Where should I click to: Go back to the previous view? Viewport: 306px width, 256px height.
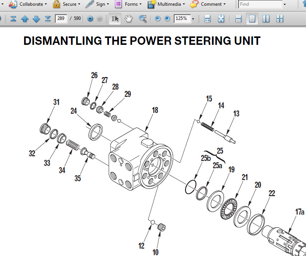[x=90, y=19]
